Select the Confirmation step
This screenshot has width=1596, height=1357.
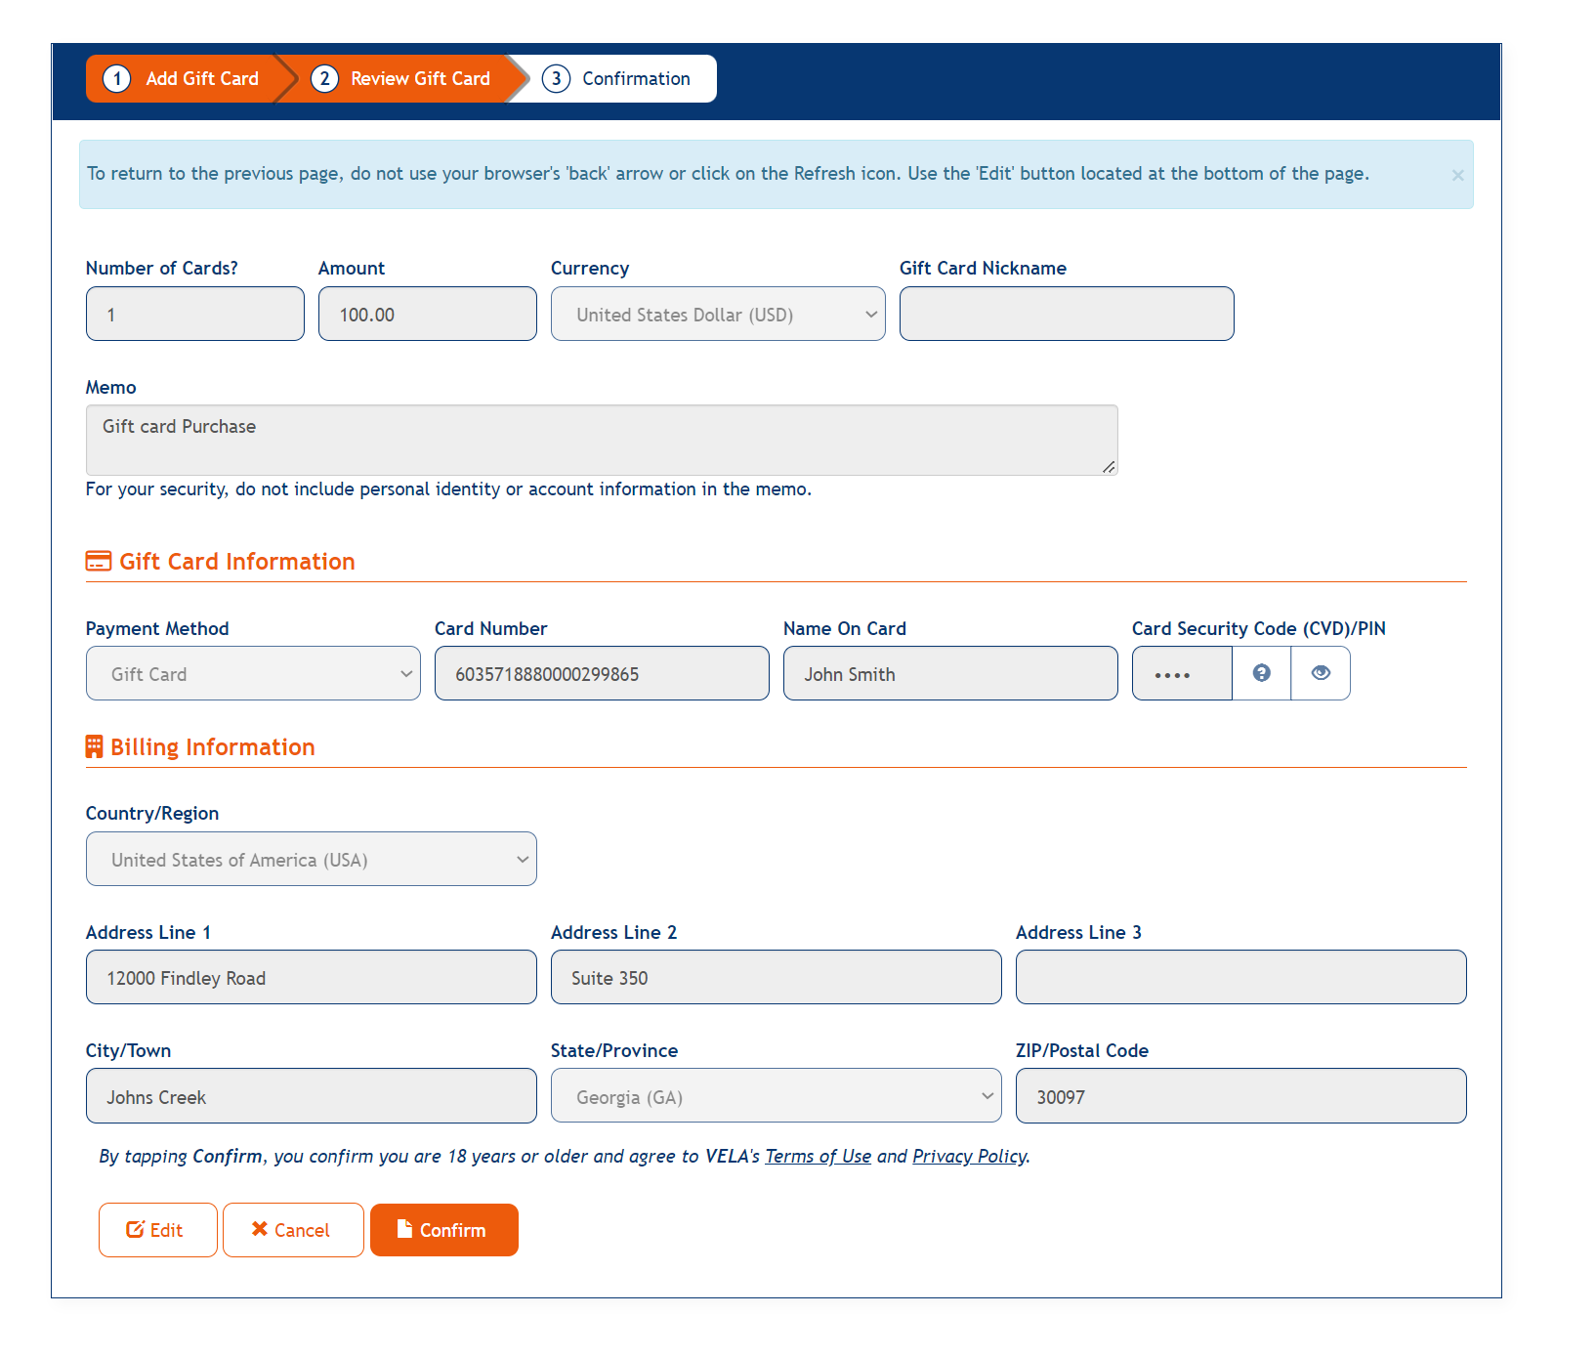click(618, 79)
